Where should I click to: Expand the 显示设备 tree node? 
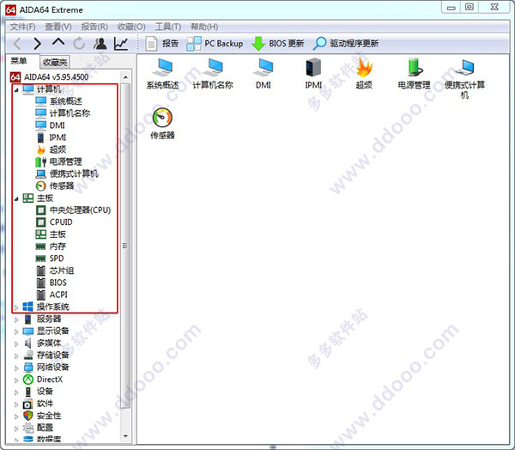[x=16, y=331]
